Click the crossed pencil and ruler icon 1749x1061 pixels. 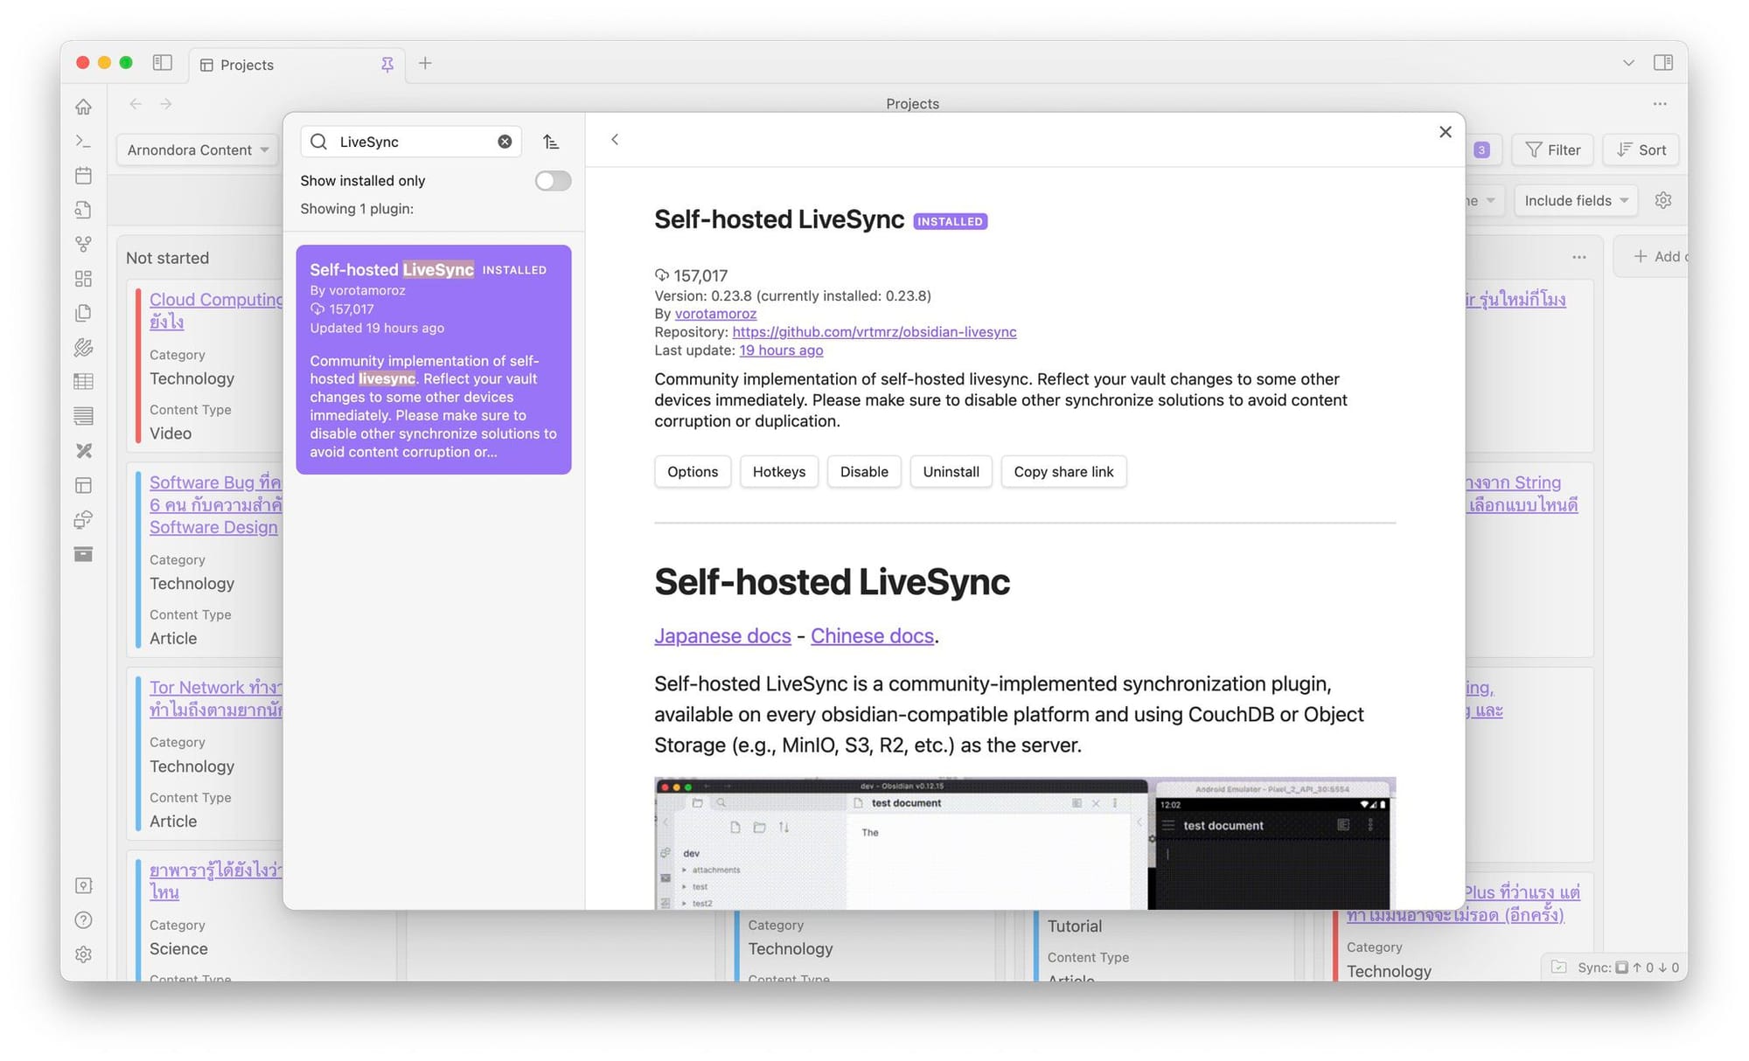tap(83, 451)
